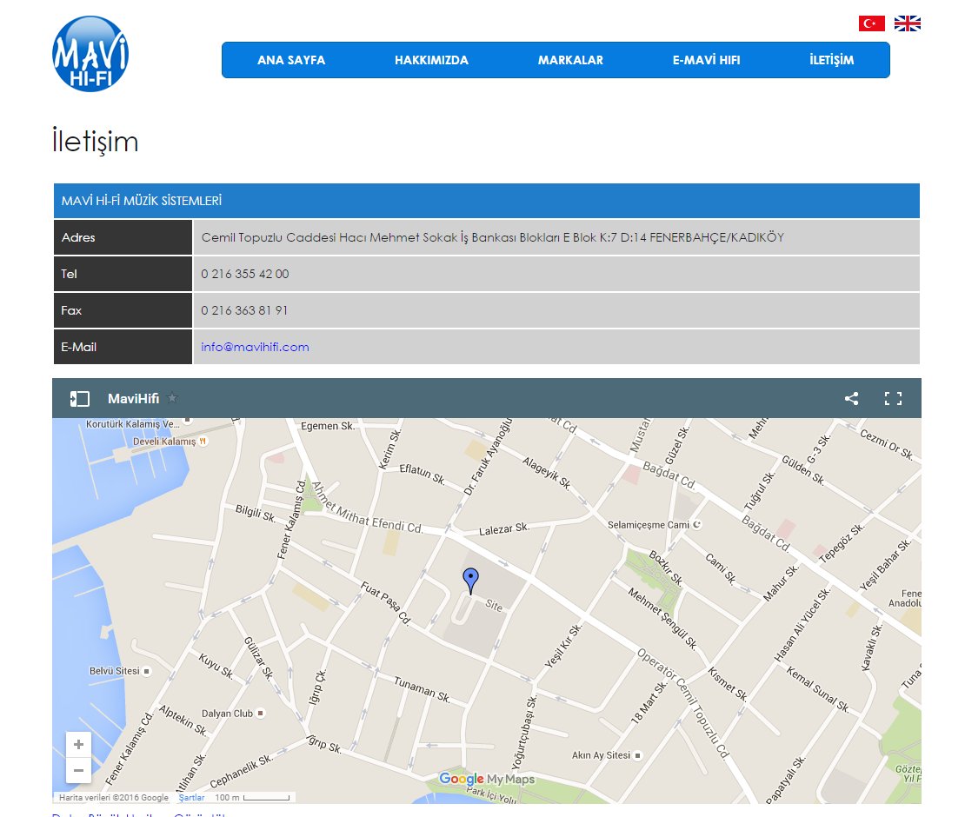Select E-MAVİ HIFI in the navigation
Screen dimensions: 965x817
point(707,60)
